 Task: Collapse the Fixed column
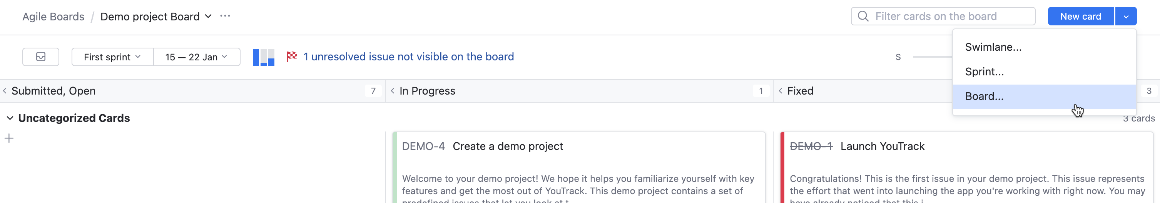[781, 91]
